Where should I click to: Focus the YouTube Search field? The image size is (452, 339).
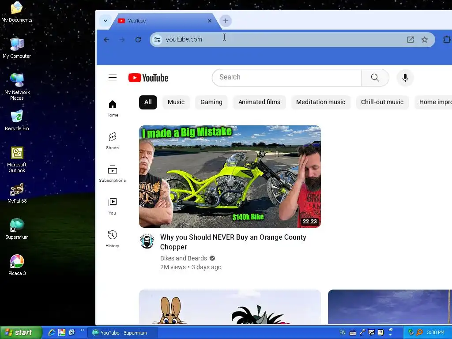286,77
